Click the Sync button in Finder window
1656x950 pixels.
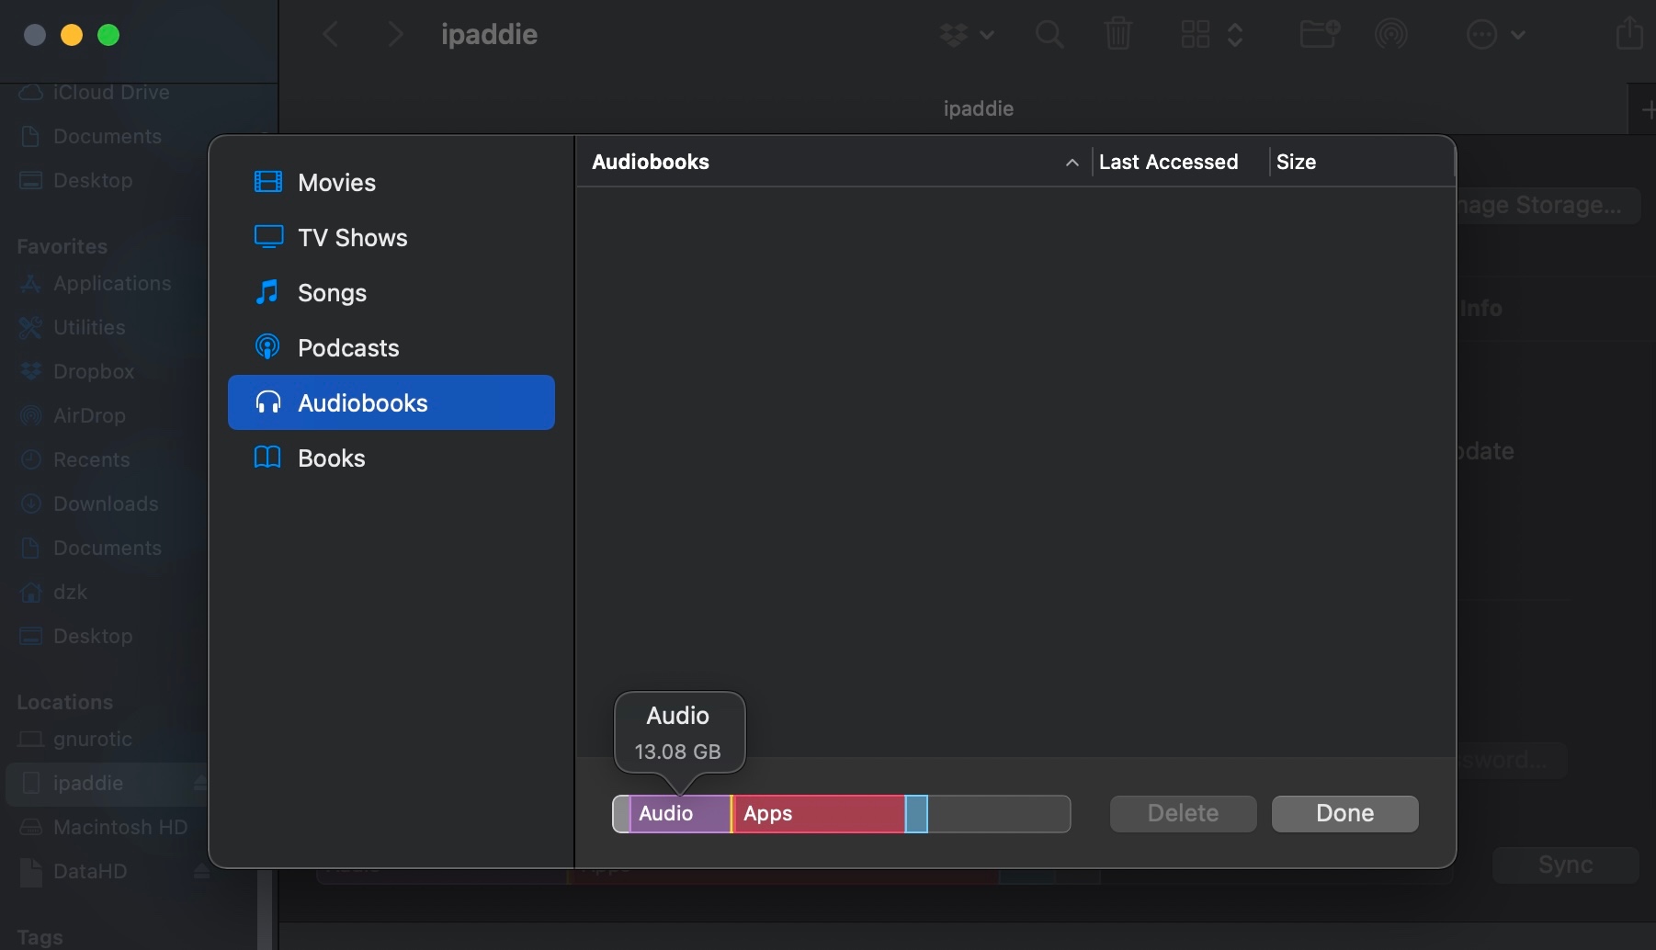point(1566,865)
